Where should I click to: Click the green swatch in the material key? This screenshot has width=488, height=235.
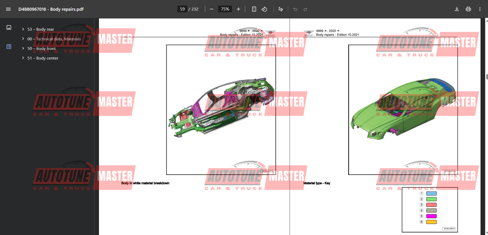431,199
